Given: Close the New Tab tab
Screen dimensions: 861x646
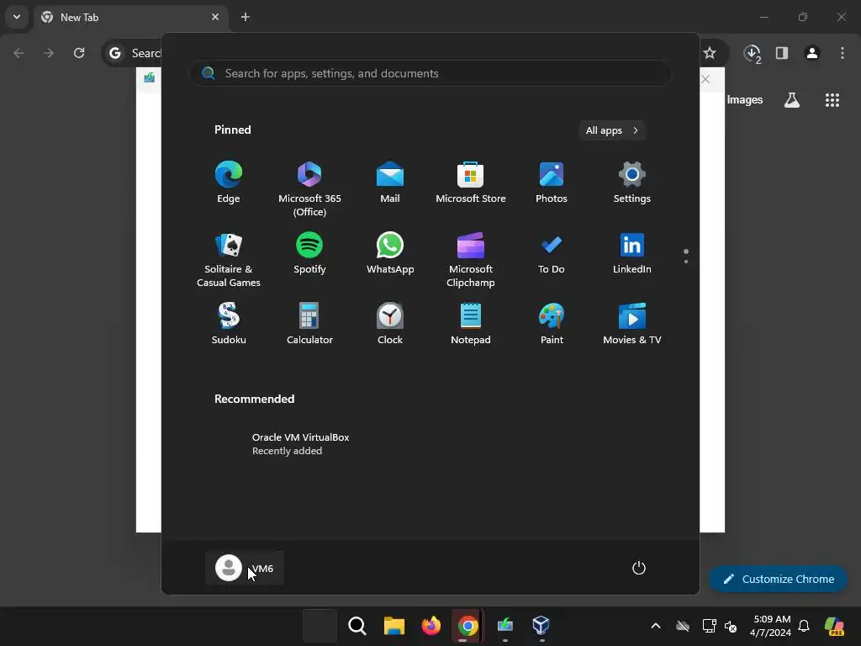Looking at the screenshot, I should coord(215,17).
